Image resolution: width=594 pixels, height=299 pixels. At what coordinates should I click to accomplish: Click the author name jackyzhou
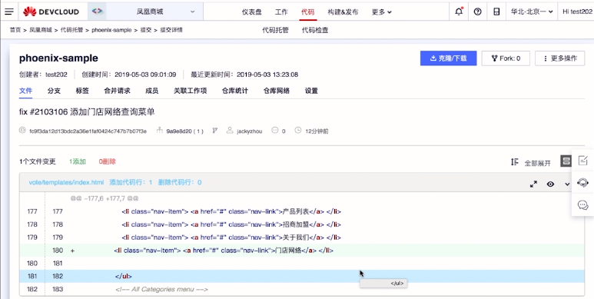pyautogui.click(x=249, y=131)
